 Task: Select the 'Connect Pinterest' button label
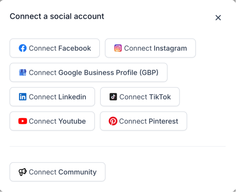point(148,121)
